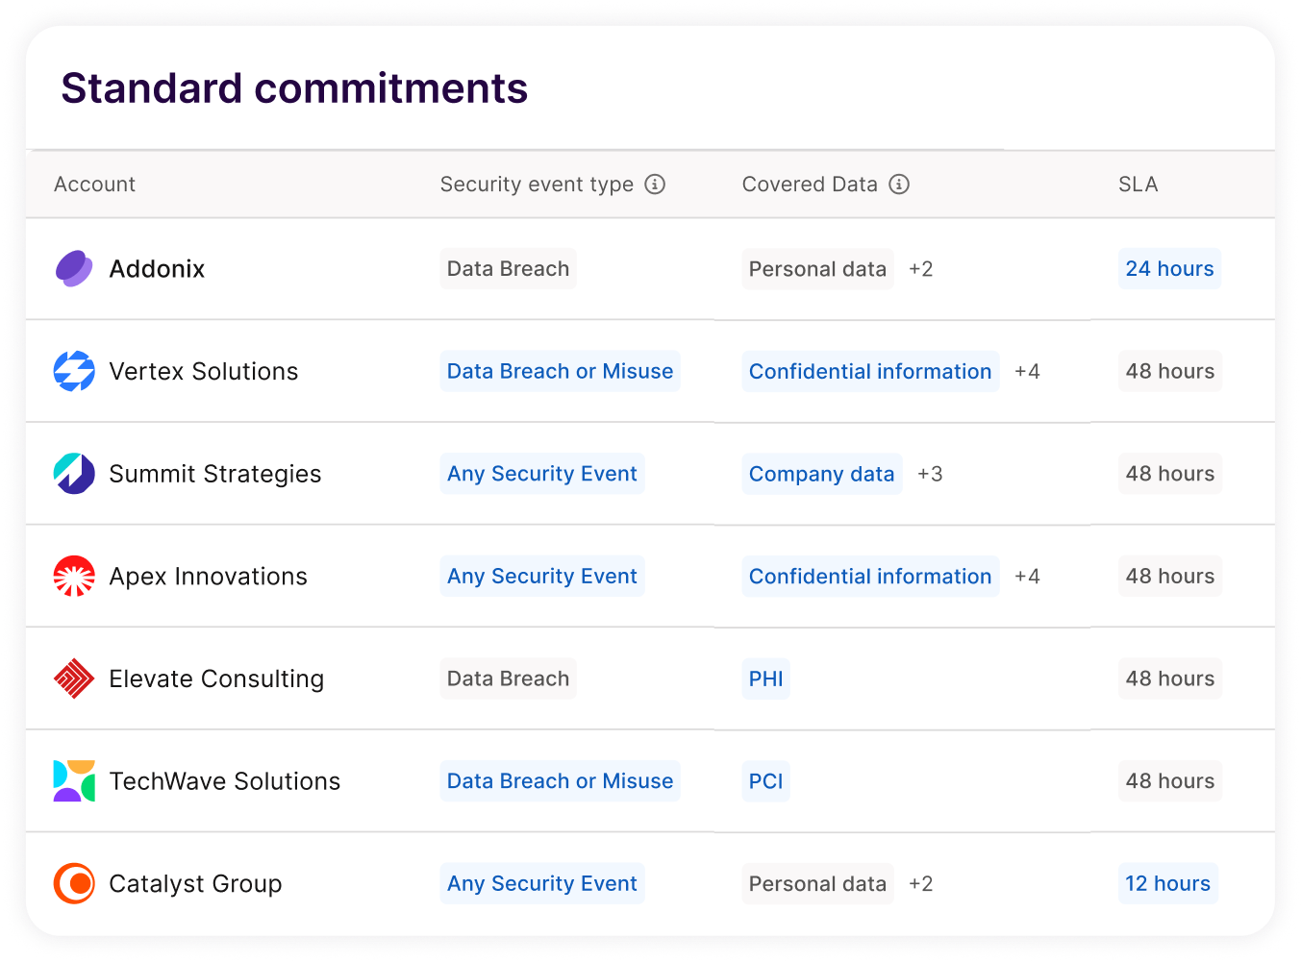This screenshot has width=1301, height=962.
Task: Open the 12 hours SLA for Catalyst Group
Action: click(1167, 883)
